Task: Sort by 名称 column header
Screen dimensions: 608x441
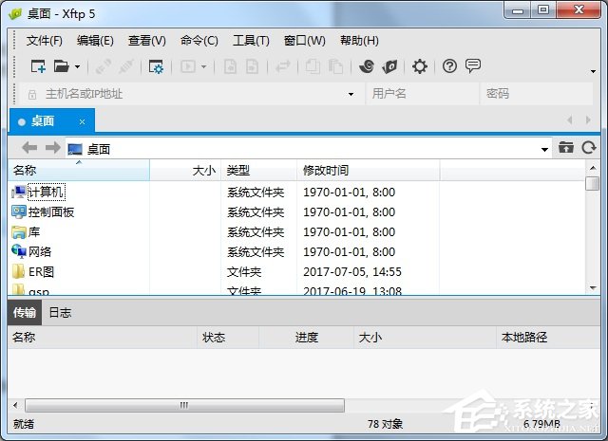Action: (79, 171)
